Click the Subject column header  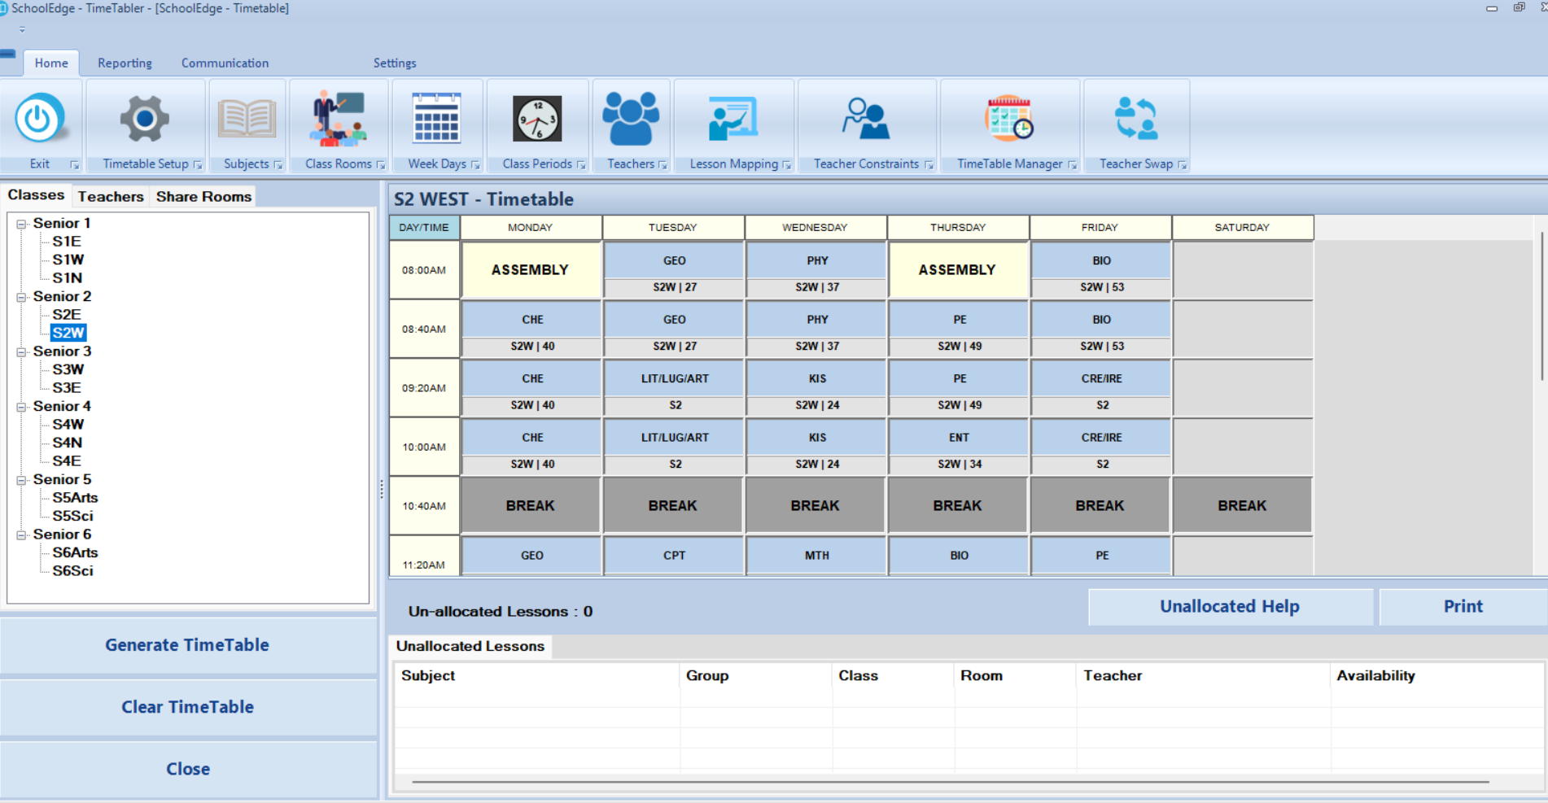[537, 675]
